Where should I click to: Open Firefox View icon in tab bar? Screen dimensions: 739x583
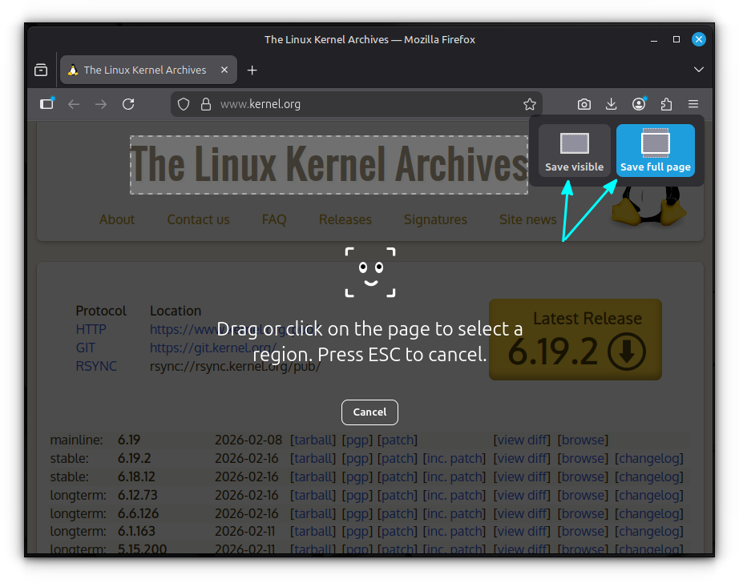coord(41,70)
